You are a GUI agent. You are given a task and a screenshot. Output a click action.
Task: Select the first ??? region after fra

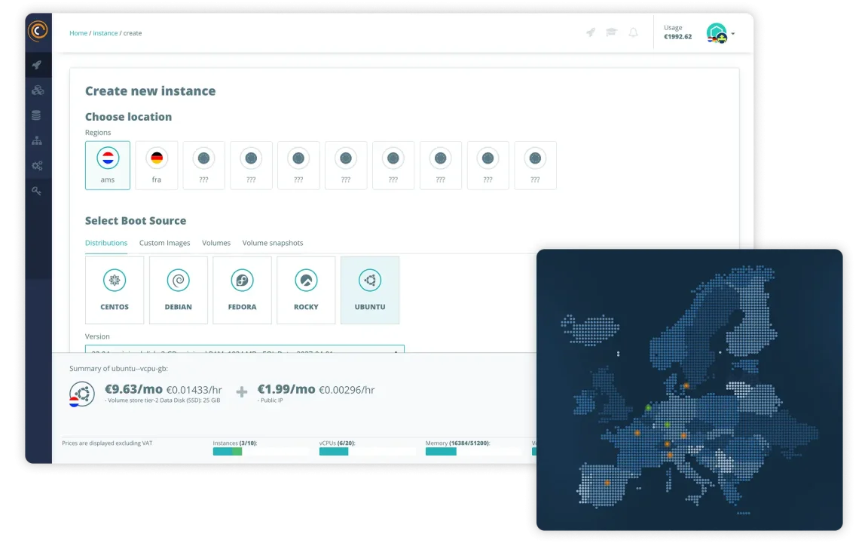tap(203, 165)
